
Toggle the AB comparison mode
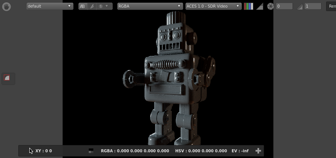pyautogui.click(x=82, y=6)
